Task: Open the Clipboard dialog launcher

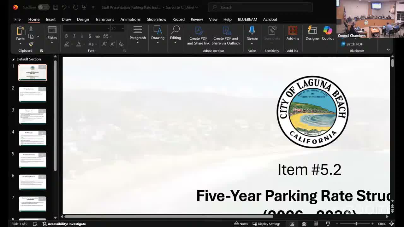Action: pos(42,51)
